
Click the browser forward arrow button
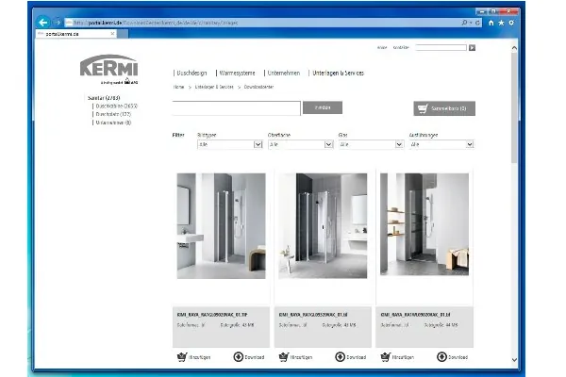tap(57, 23)
